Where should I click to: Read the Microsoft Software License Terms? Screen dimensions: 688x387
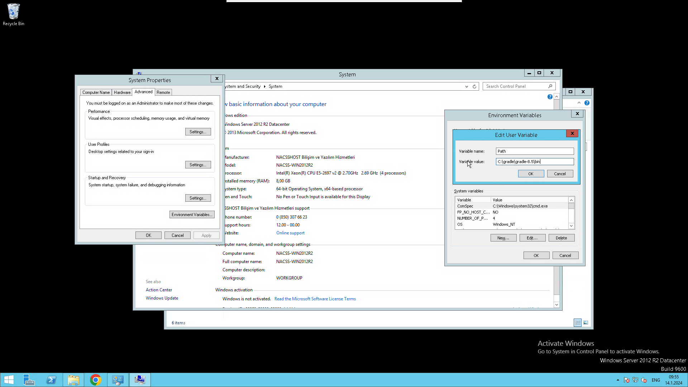[315, 299]
